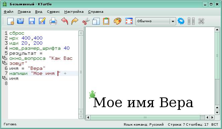The height and width of the screenshot is (129, 222).
Task: Save script with floppy disk icon
Action: [32, 21]
